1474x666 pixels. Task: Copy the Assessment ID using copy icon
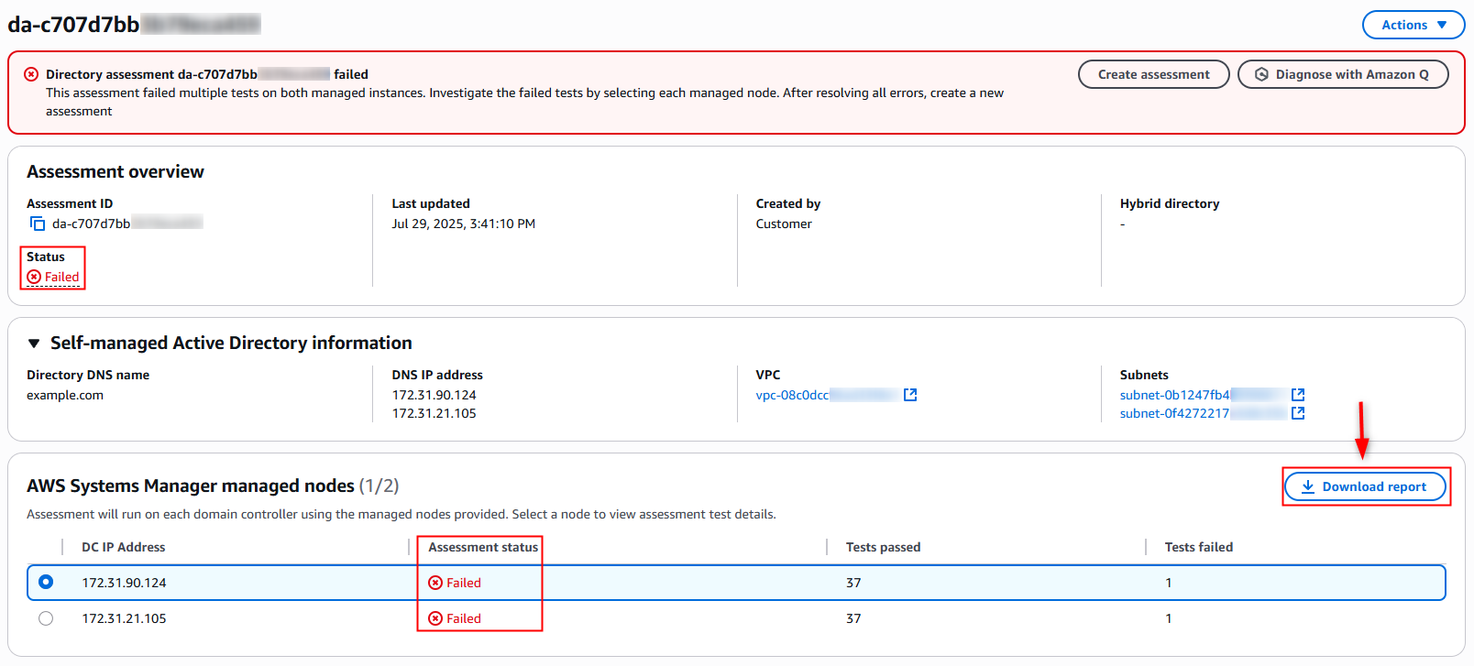(38, 224)
